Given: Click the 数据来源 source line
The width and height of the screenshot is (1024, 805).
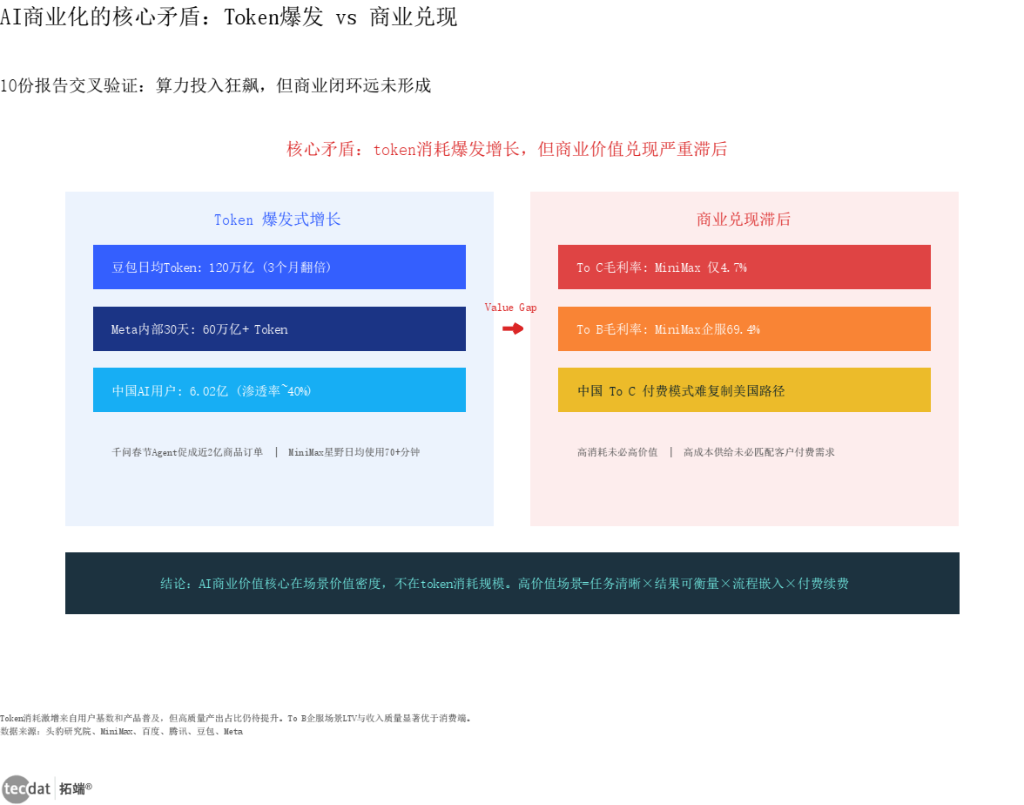Looking at the screenshot, I should tap(122, 732).
